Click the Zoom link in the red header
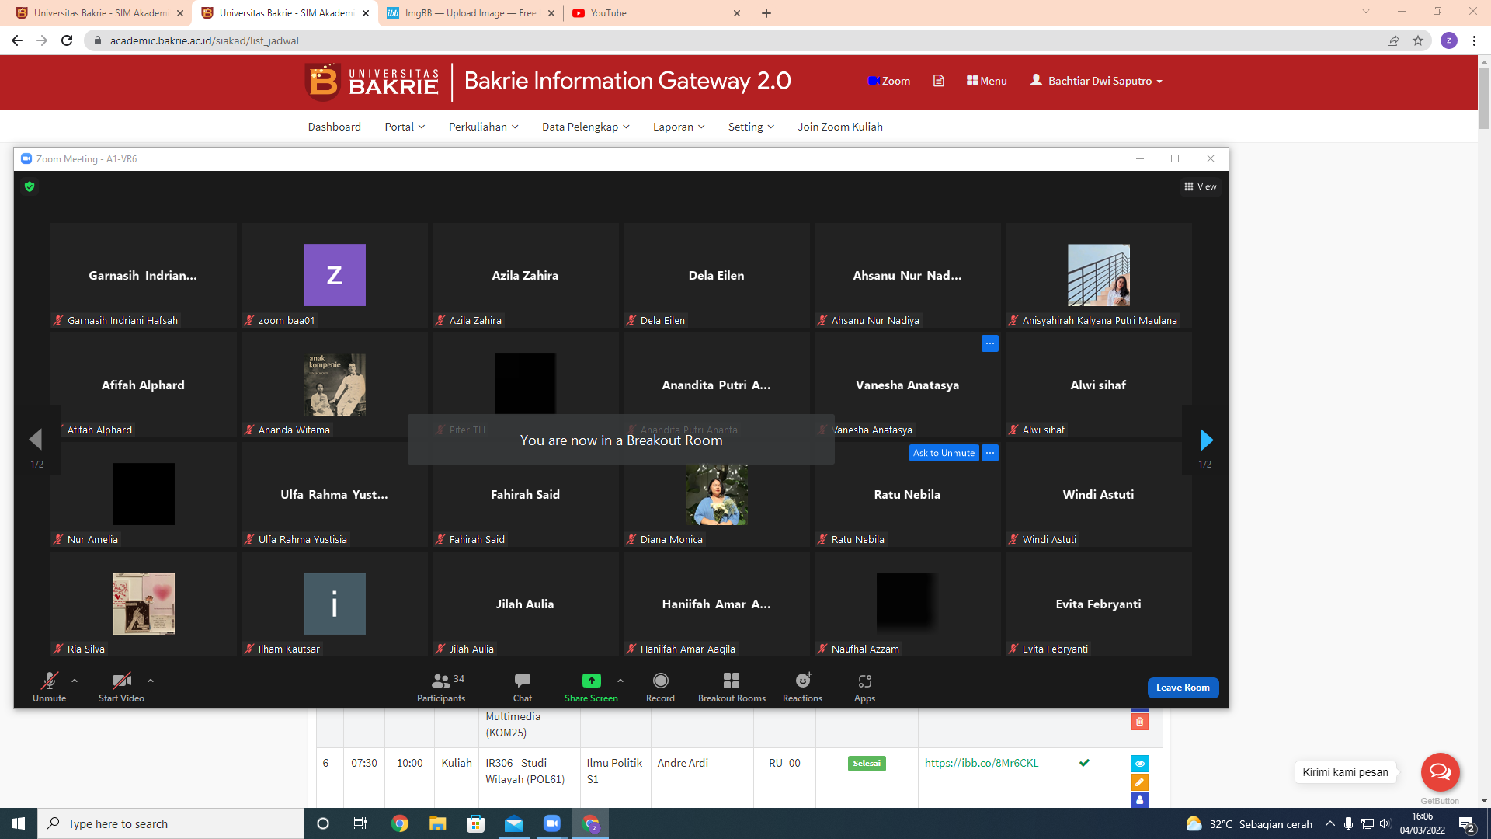This screenshot has height=839, width=1491. pos(889,81)
